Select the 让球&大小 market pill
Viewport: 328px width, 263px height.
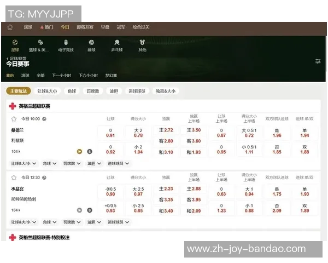point(47,91)
